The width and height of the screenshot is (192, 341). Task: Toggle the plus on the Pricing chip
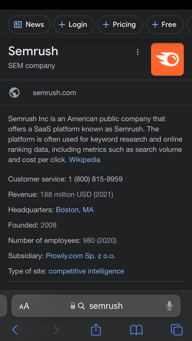coord(106,24)
